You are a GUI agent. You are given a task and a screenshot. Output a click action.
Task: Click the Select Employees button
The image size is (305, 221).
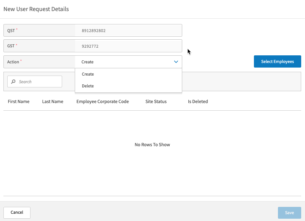click(x=277, y=61)
